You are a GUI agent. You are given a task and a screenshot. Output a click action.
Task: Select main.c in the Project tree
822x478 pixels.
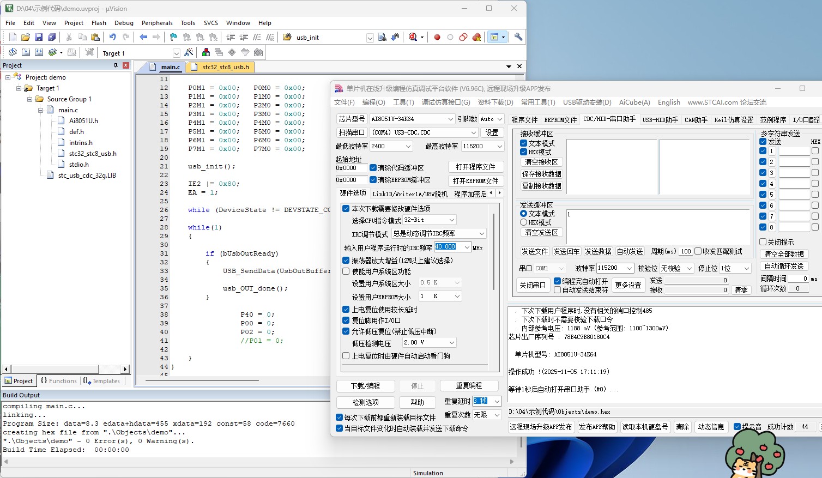[68, 110]
